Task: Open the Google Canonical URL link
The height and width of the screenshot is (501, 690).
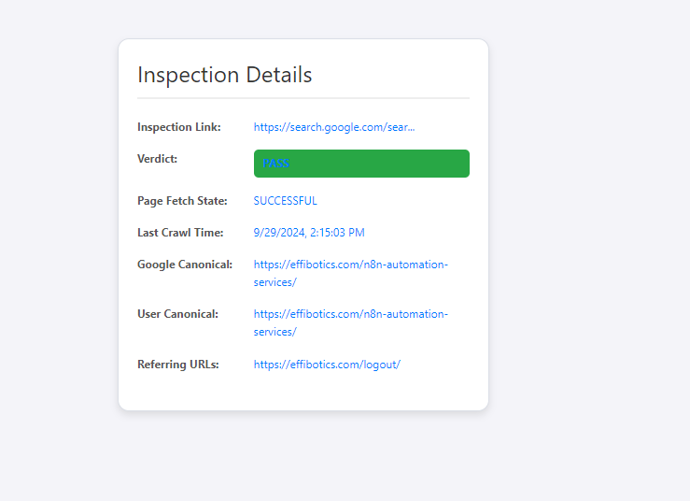Action: click(x=350, y=265)
